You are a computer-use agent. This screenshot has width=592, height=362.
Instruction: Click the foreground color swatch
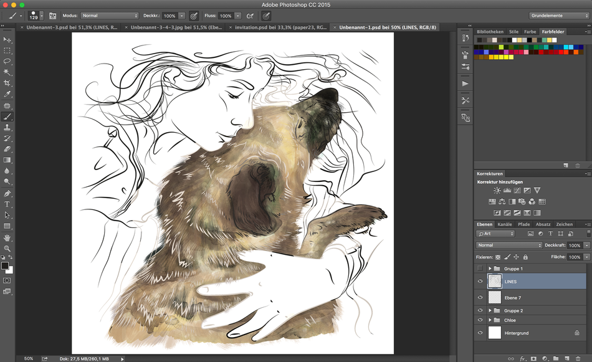5,265
